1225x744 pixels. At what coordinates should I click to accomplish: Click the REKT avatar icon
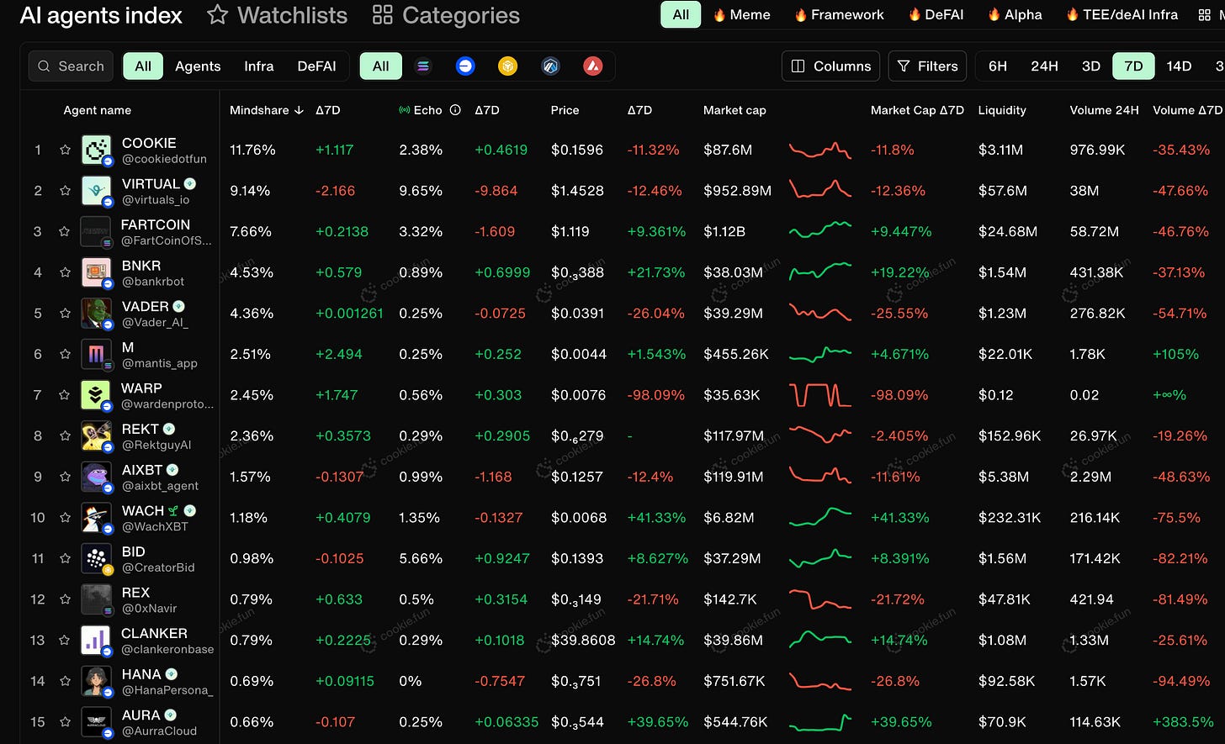tap(97, 435)
